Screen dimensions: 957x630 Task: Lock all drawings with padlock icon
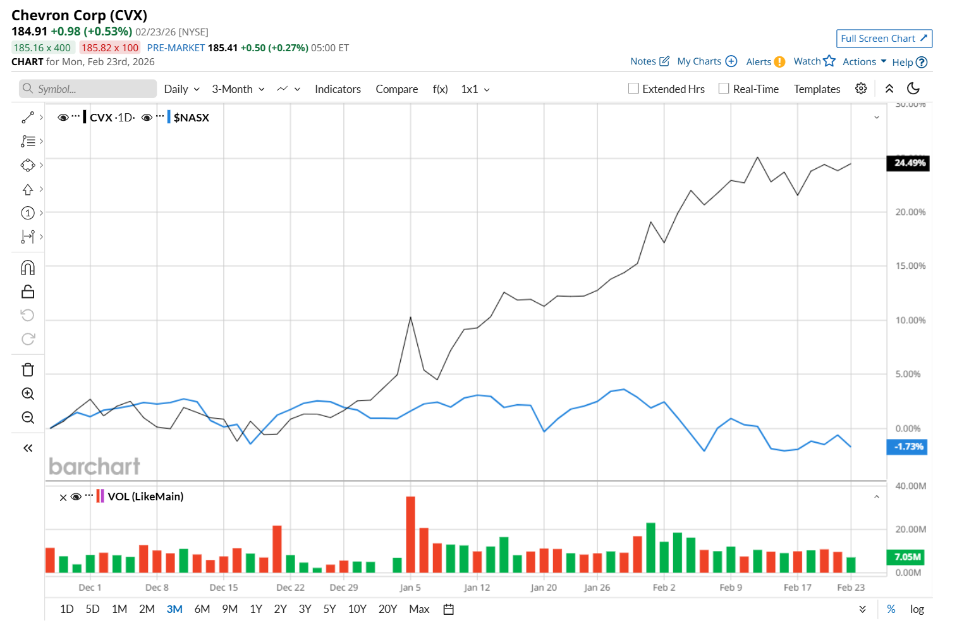tap(28, 292)
